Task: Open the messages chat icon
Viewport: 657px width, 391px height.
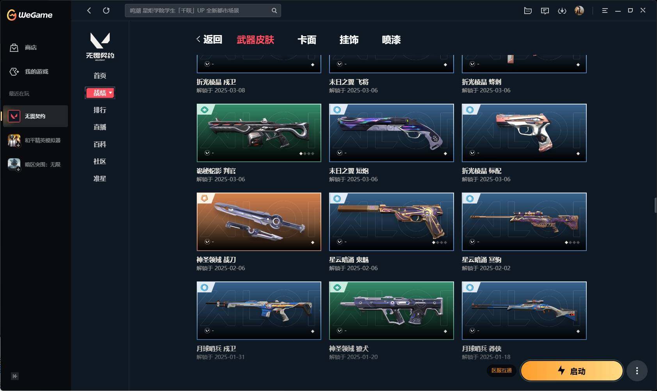Action: coord(545,11)
